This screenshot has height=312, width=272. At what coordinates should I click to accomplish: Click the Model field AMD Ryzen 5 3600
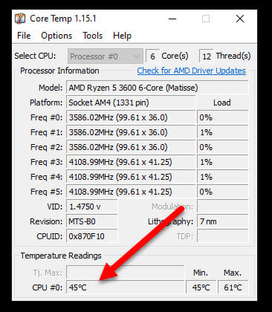pos(157,88)
